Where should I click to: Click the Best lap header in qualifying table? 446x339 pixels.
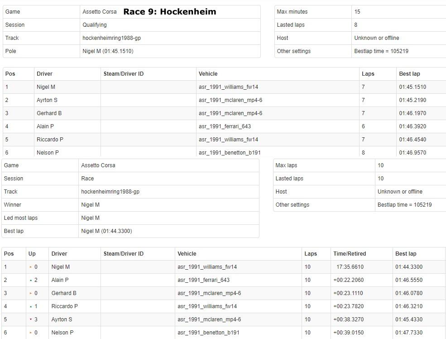click(409, 74)
